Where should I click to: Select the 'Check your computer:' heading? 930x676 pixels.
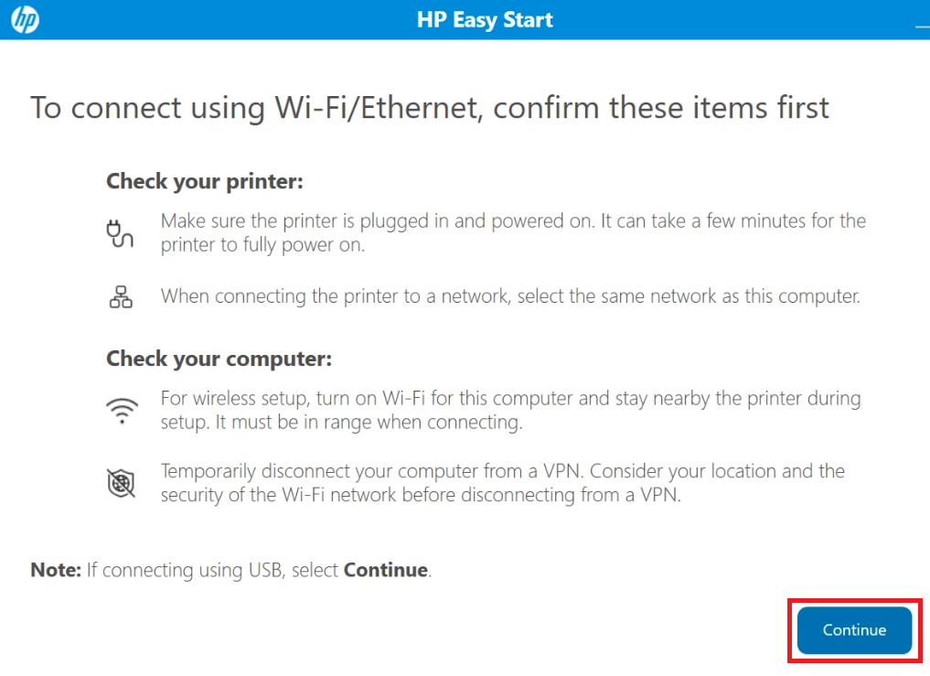click(219, 359)
